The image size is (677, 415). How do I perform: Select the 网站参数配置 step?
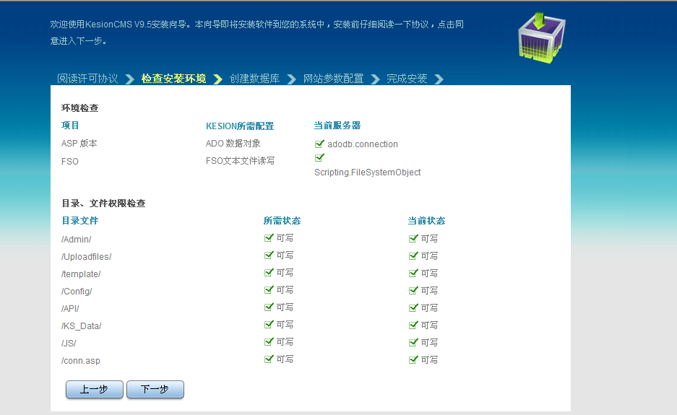click(333, 79)
